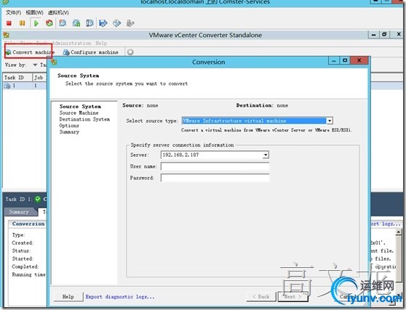Open the Administration menu in Converter
406x310 pixels.
72,43
